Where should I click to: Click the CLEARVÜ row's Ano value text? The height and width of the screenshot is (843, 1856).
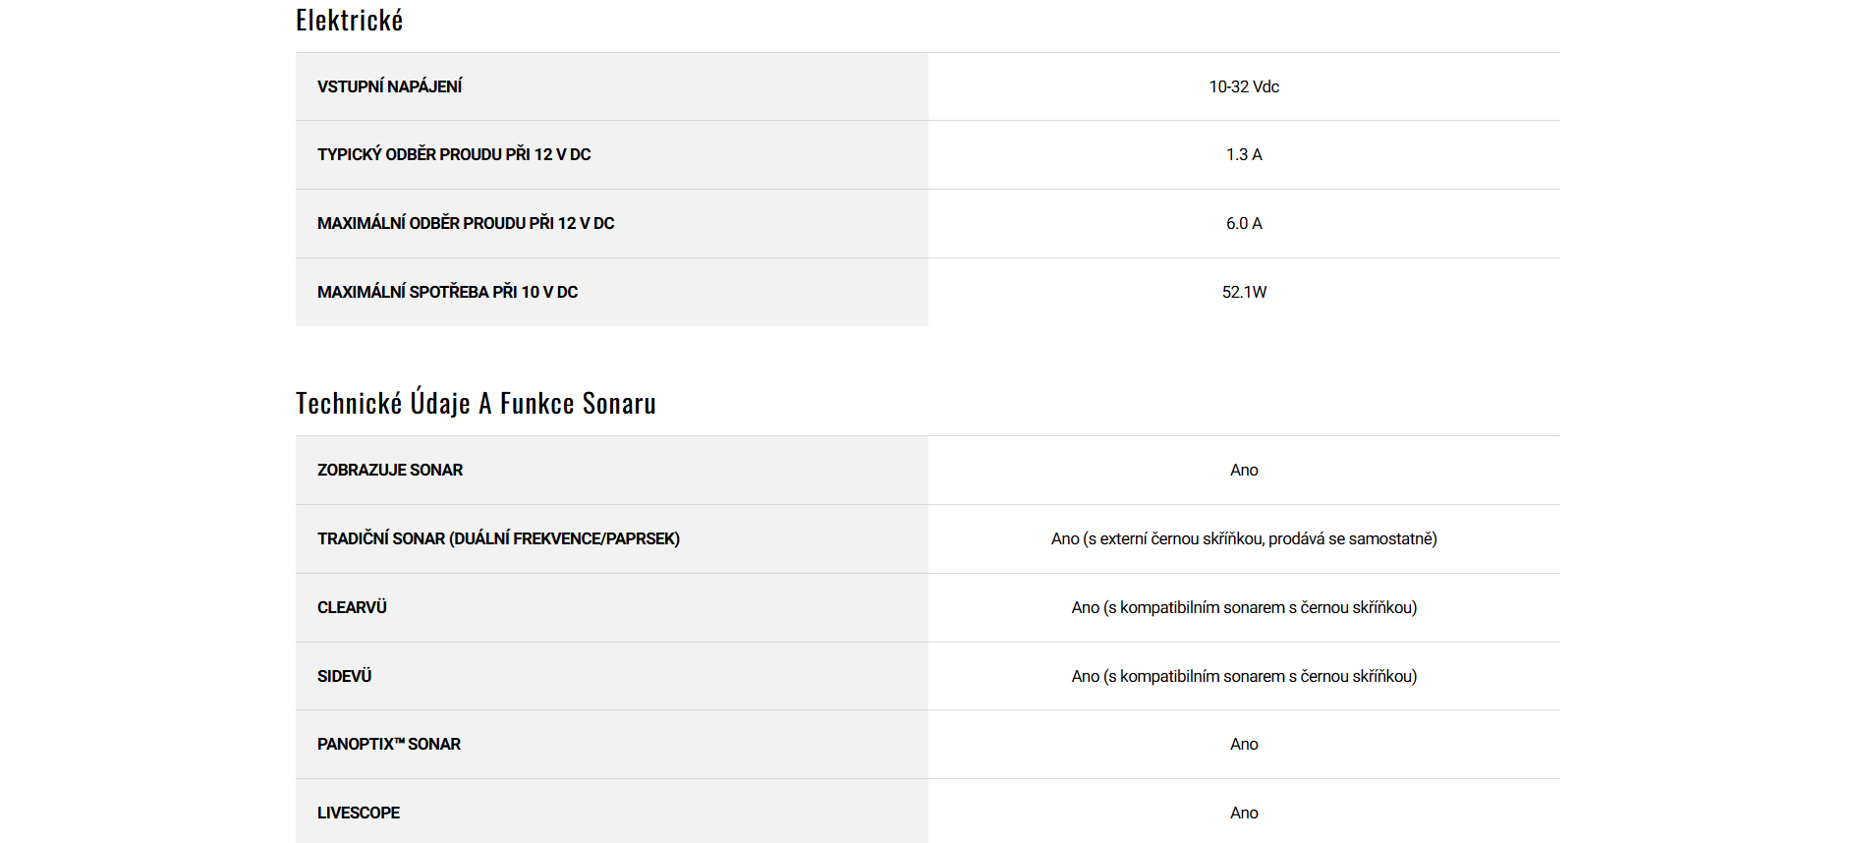pyautogui.click(x=1244, y=607)
